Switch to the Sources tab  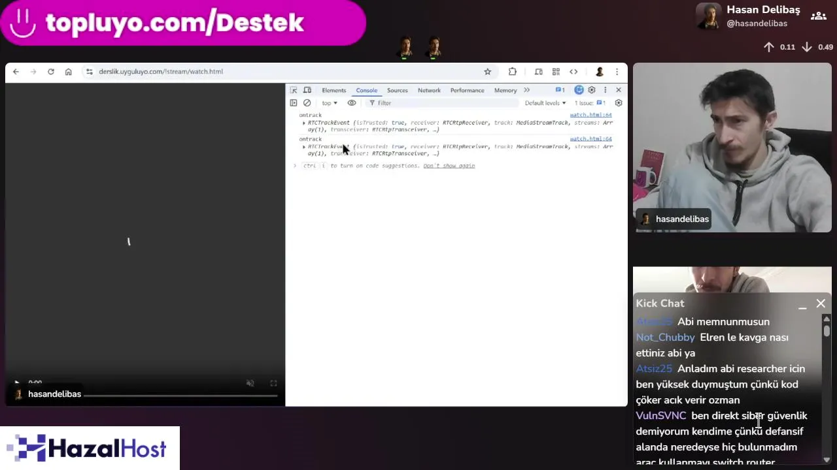[397, 90]
